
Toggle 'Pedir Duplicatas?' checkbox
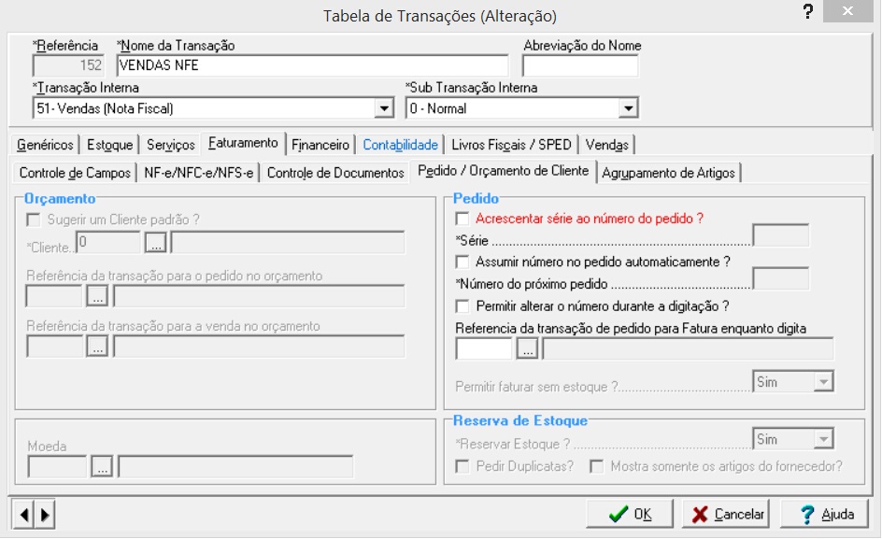462,466
